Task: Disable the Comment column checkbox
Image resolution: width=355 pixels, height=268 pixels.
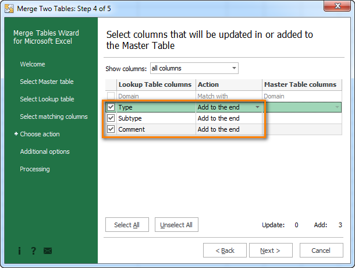Action: pos(111,129)
